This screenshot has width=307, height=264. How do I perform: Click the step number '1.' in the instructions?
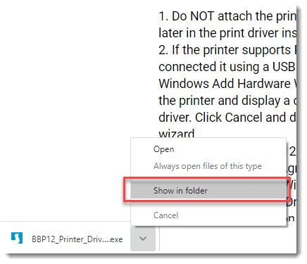(x=163, y=16)
